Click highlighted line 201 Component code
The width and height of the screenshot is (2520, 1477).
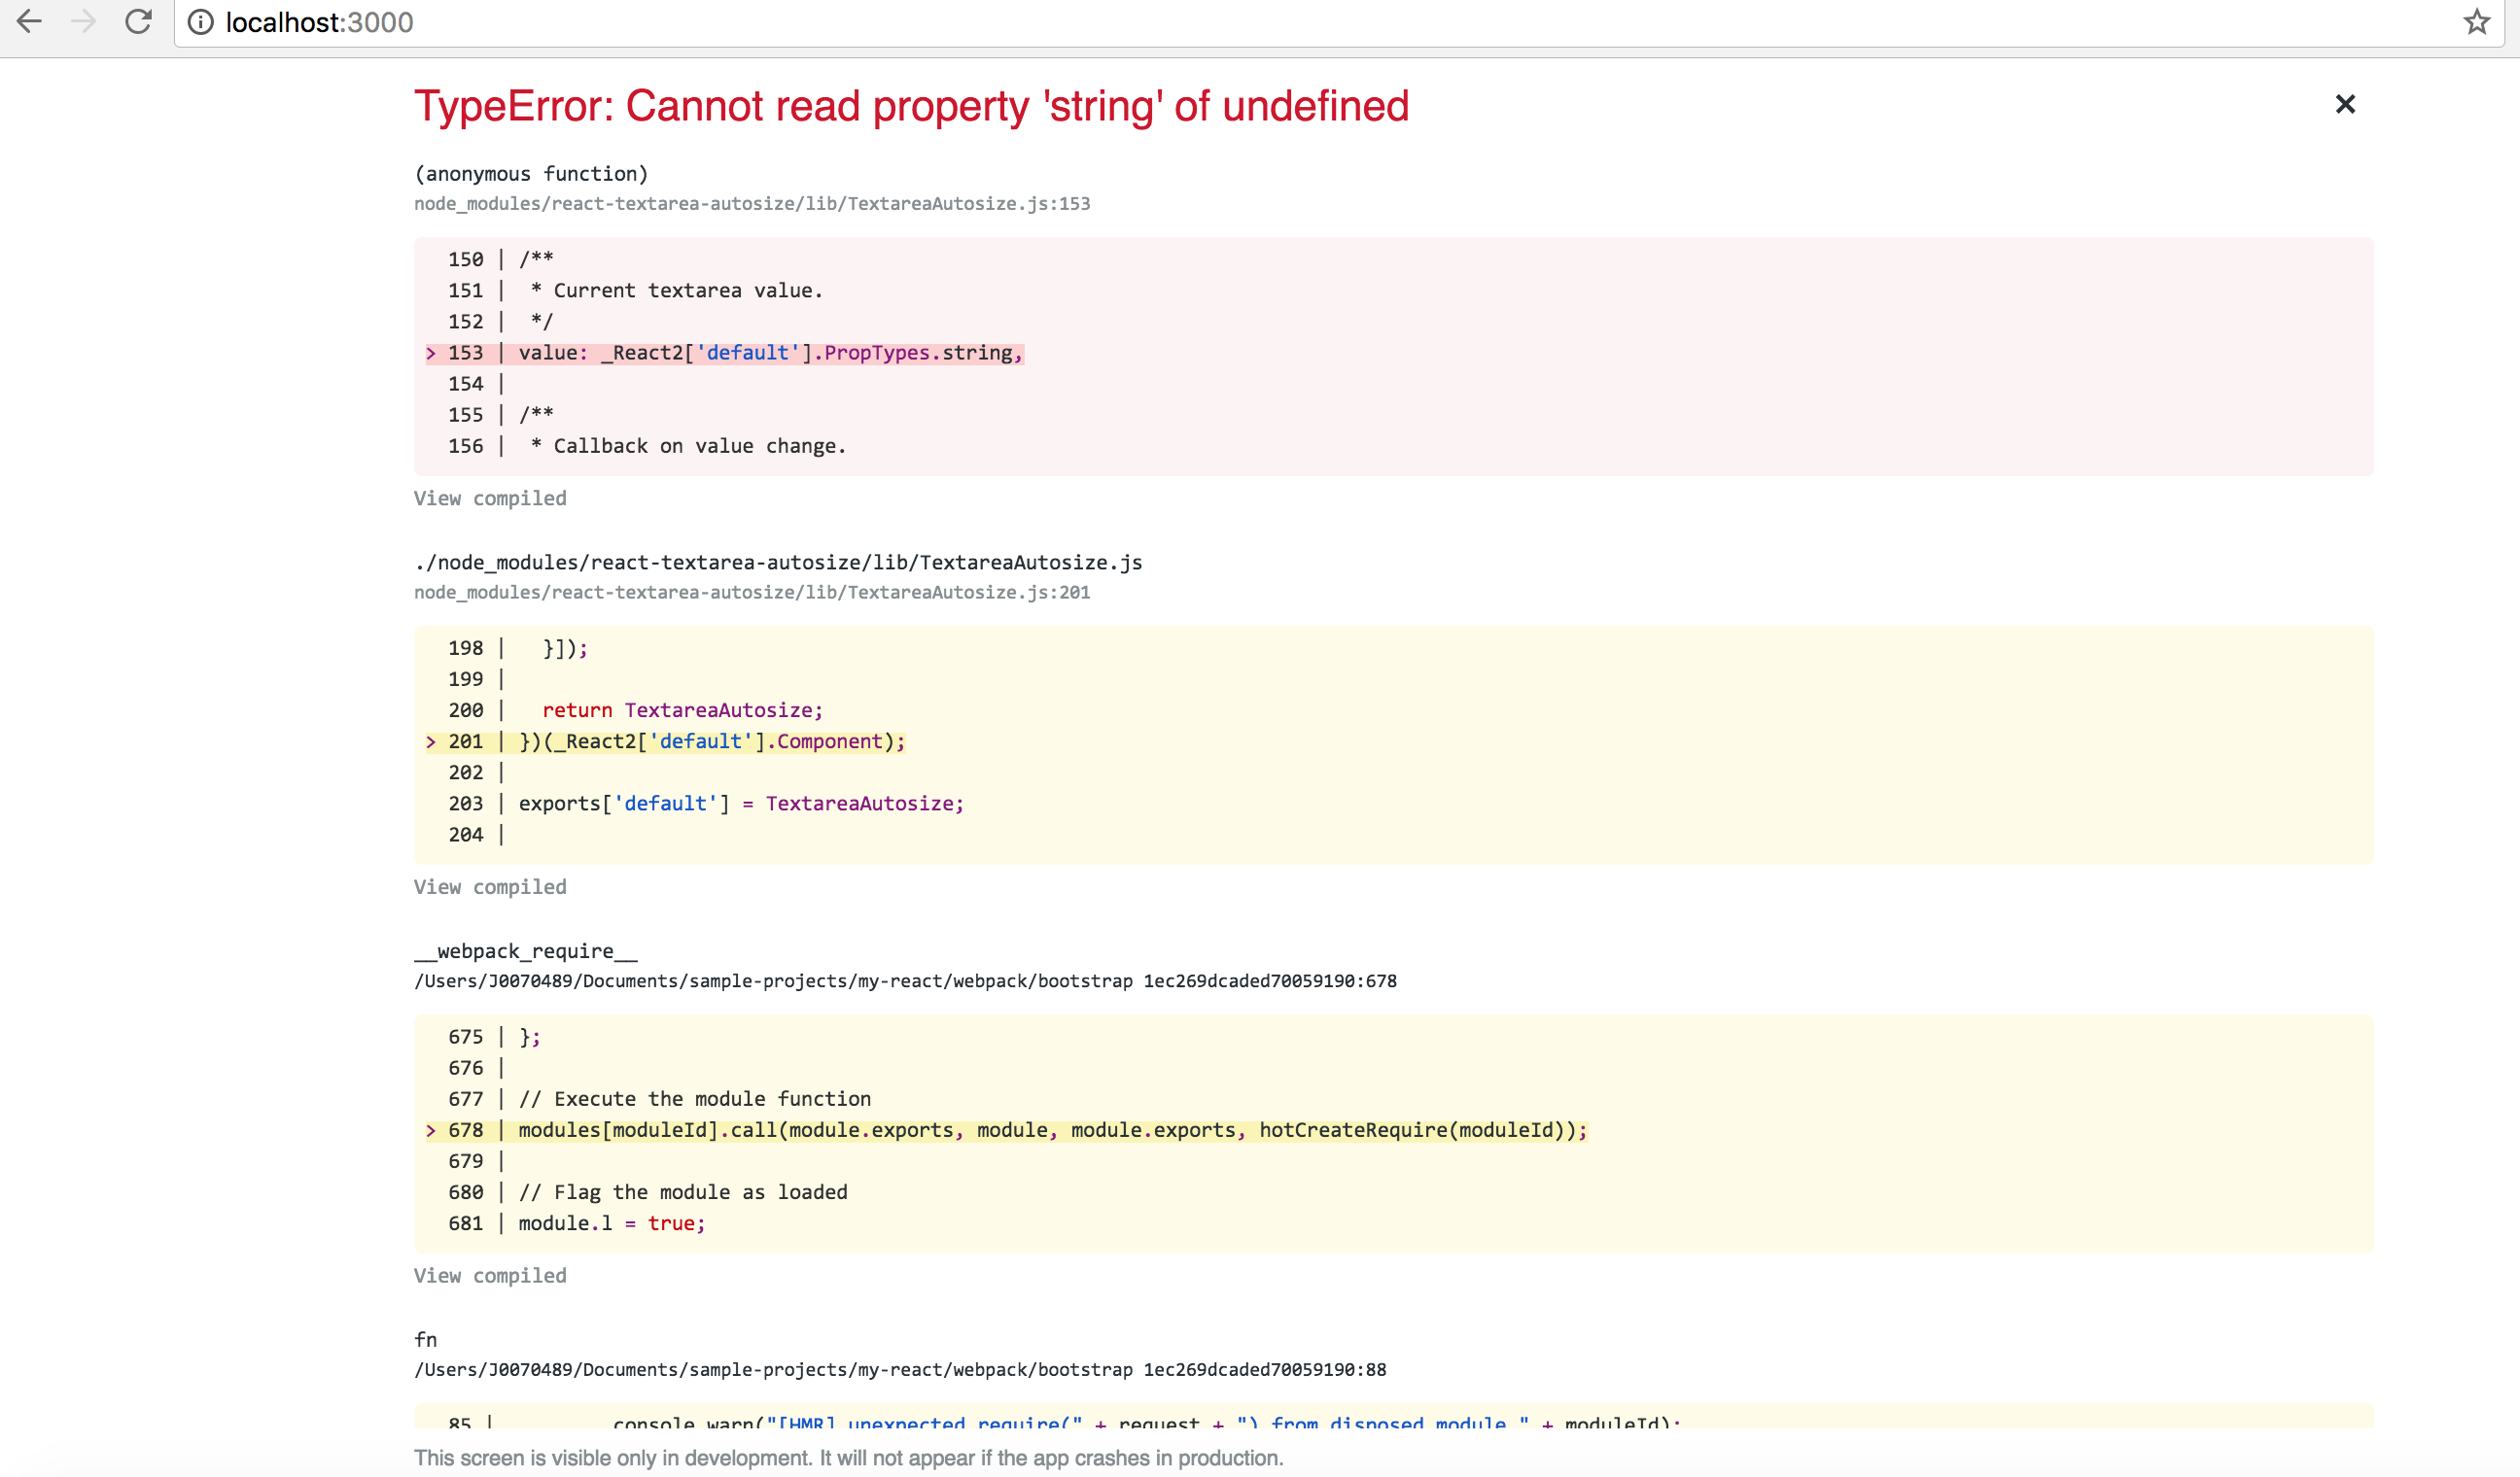(x=711, y=741)
